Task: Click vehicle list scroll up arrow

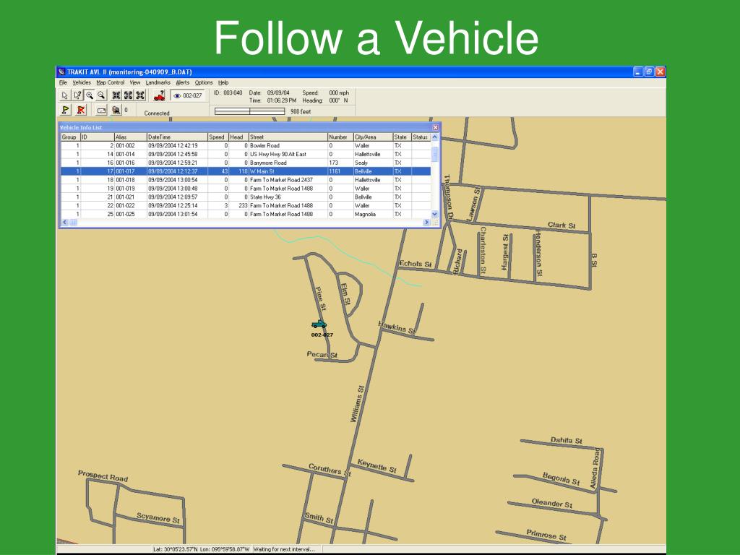Action: point(435,137)
